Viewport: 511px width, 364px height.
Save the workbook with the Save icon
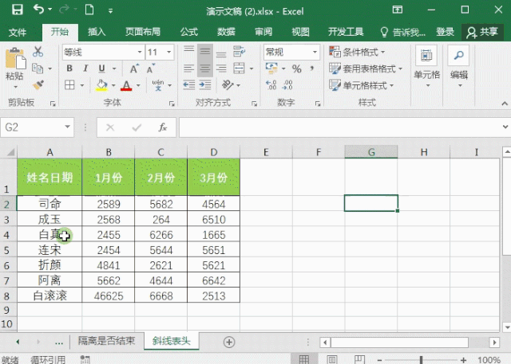18,10
